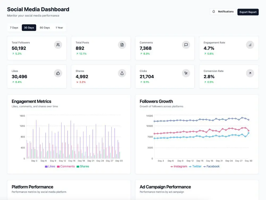Click the Clicks value 21,704
The width and height of the screenshot is (266, 200).
147,77
